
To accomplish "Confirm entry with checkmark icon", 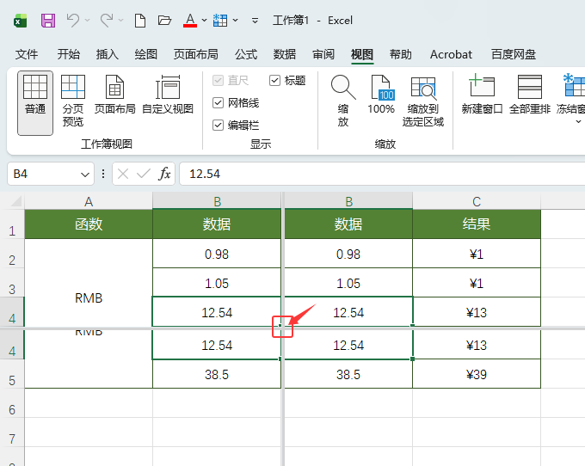I will pyautogui.click(x=144, y=174).
